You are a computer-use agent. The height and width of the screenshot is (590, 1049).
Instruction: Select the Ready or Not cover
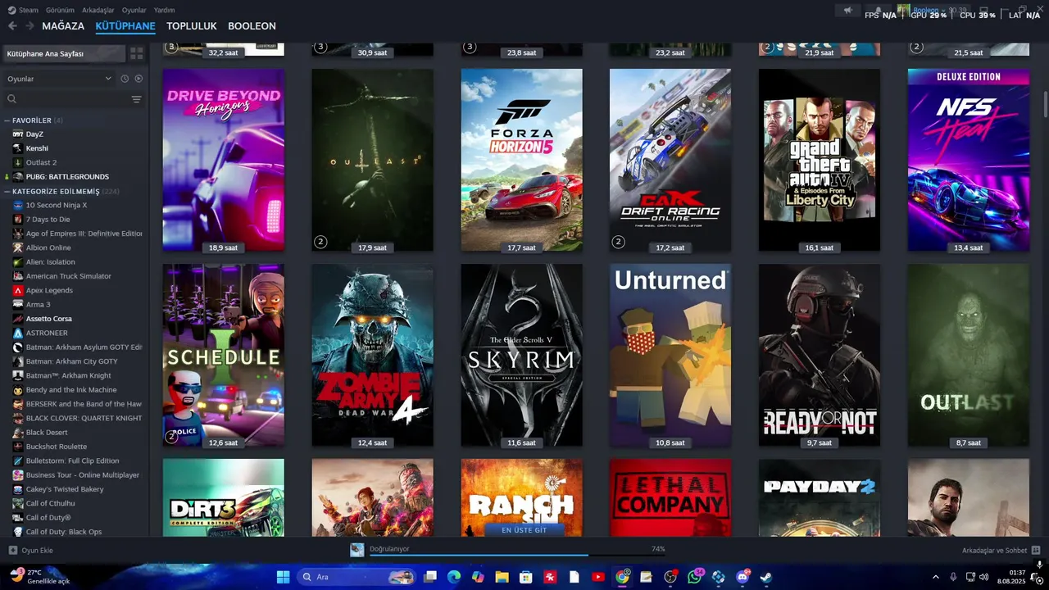tap(820, 355)
